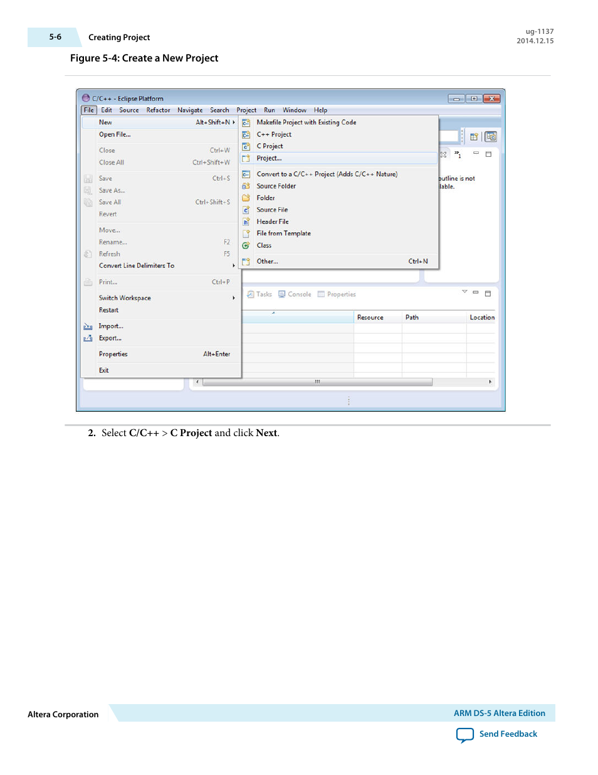Open the Refactor menu
This screenshot has height=775, width=598.
tap(158, 110)
